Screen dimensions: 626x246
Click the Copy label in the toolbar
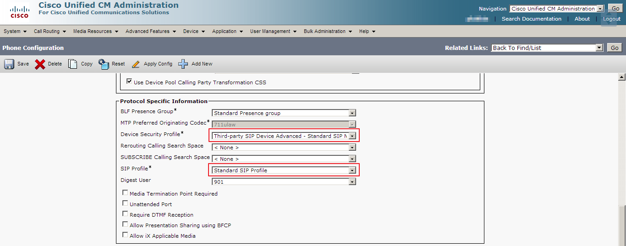tap(87, 64)
